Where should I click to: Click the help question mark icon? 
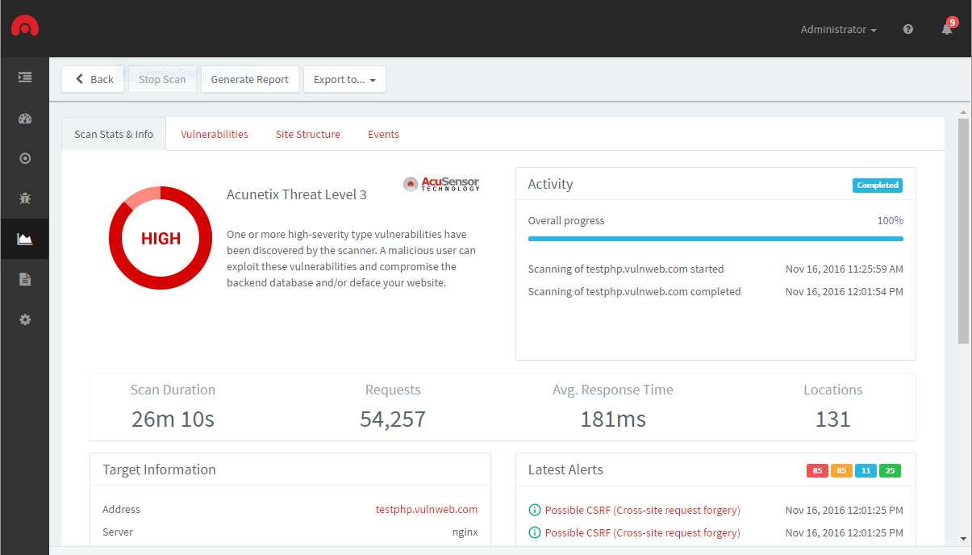coord(908,29)
